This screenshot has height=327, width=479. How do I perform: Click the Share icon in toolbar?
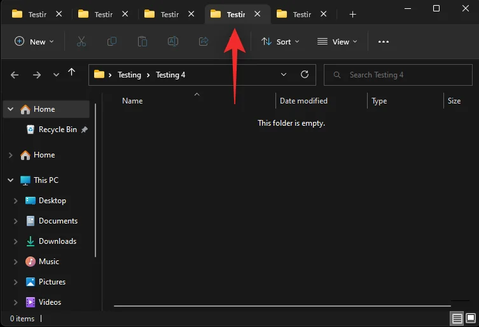pos(204,41)
